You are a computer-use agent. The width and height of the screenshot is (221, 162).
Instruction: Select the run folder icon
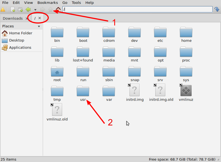click(x=83, y=72)
